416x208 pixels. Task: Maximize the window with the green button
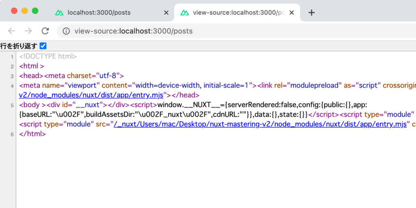pyautogui.click(x=35, y=11)
